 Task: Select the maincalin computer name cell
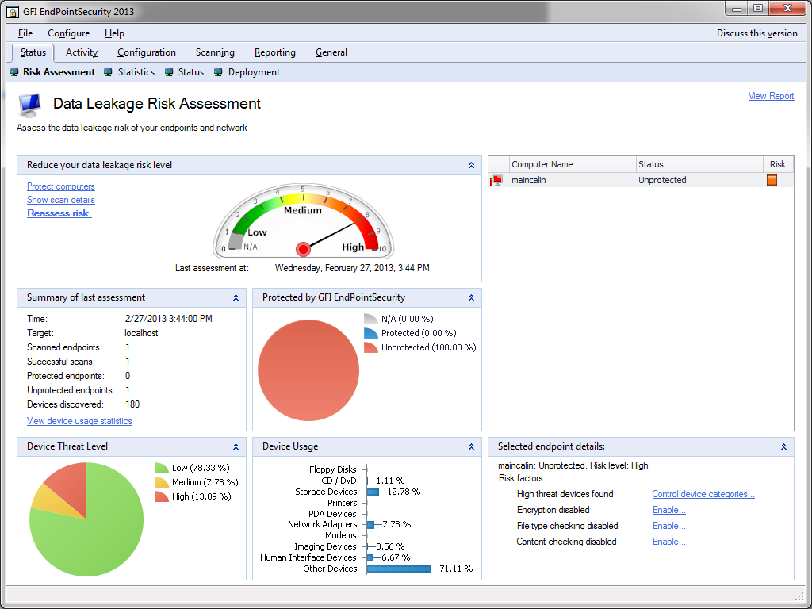529,180
